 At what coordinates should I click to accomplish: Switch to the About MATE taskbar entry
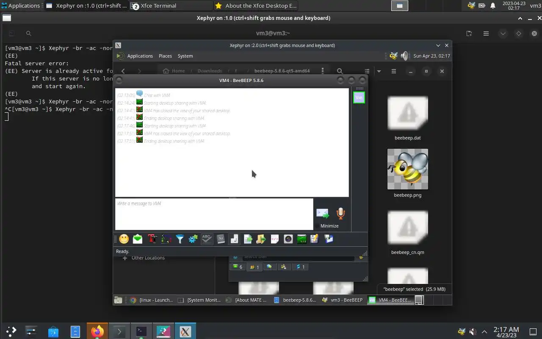(x=246, y=300)
